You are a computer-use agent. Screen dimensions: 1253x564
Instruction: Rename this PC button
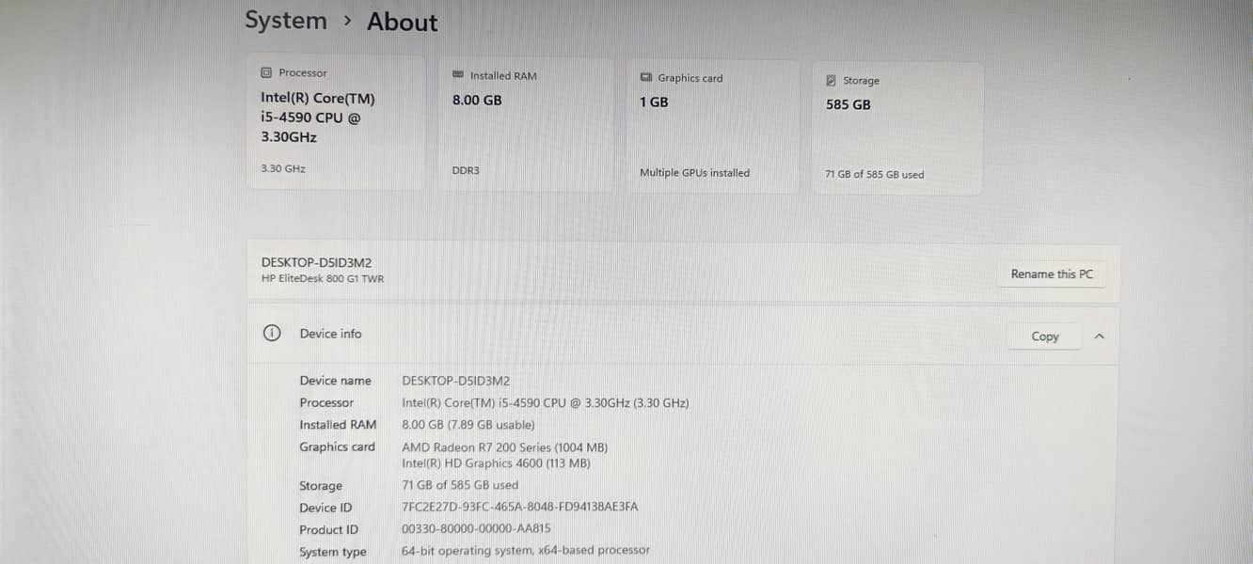[1052, 274]
